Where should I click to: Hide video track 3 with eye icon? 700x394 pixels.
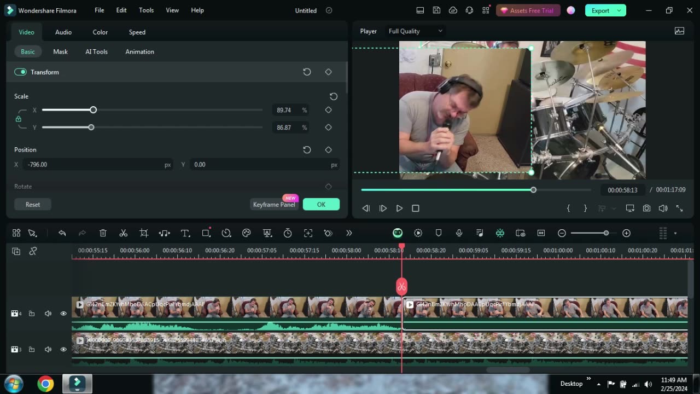click(x=63, y=349)
